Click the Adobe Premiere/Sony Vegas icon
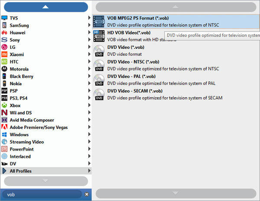 4,127
